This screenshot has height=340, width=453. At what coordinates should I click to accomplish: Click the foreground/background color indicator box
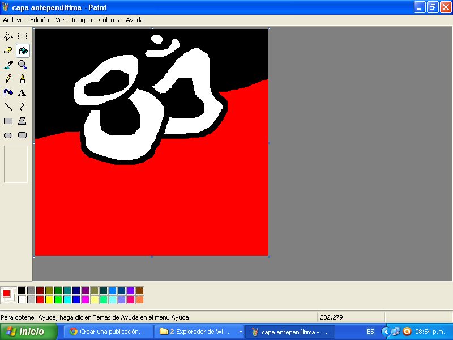[8, 295]
